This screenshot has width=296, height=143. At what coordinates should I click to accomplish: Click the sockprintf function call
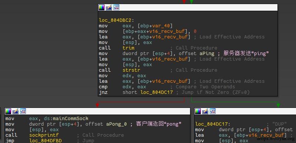point(44,135)
